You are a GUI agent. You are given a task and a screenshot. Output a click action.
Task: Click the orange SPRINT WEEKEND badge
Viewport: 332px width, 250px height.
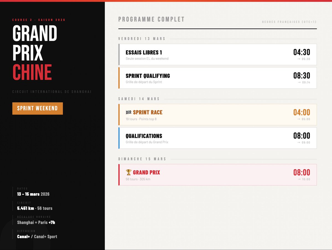point(38,108)
